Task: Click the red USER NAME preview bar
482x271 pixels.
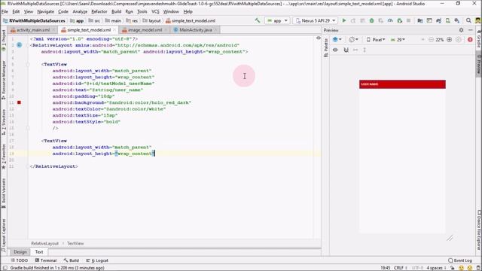Action: (x=402, y=84)
